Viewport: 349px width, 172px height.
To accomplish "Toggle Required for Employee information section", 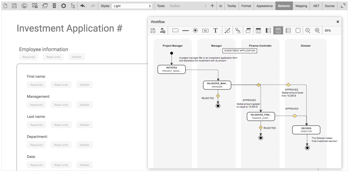I will click(x=28, y=57).
